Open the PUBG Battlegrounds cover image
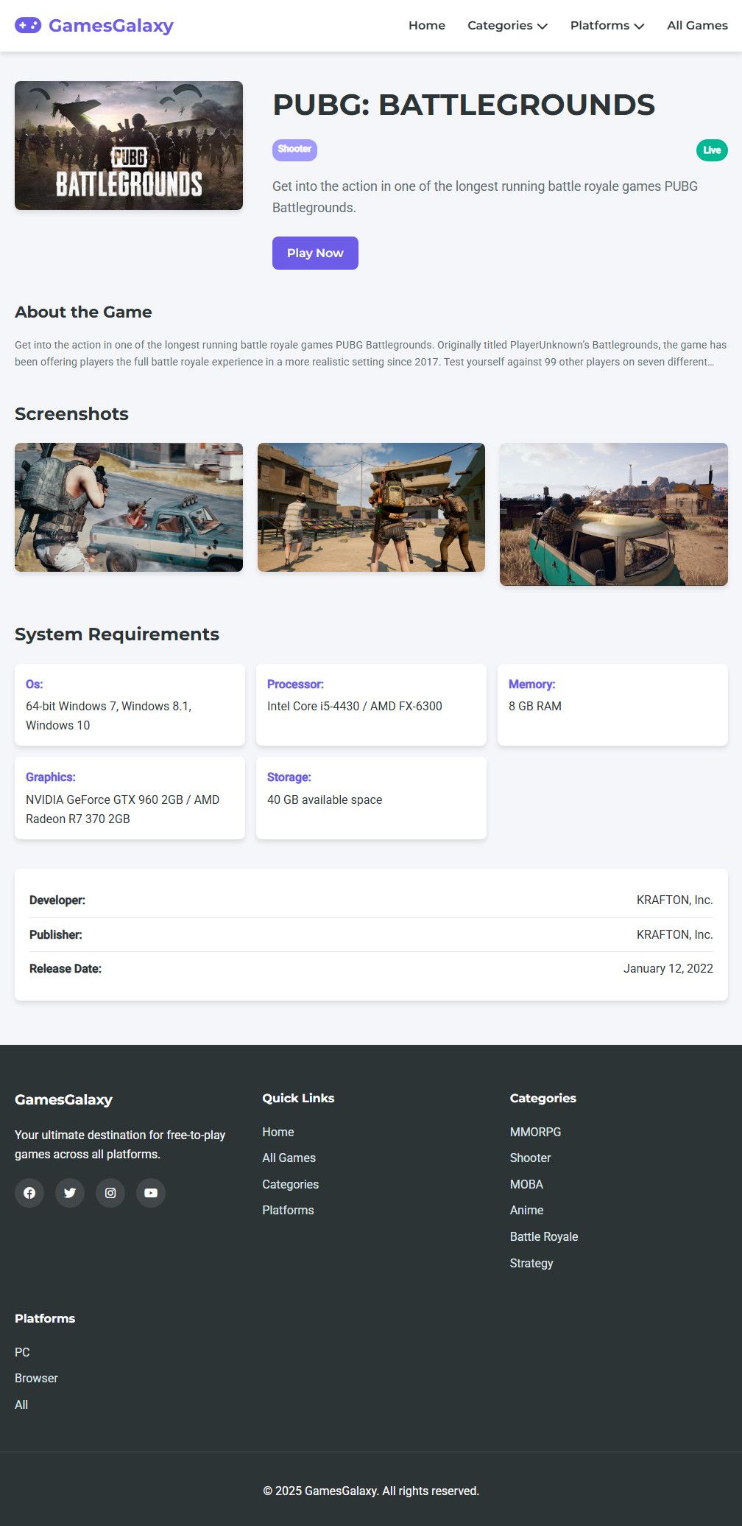Image resolution: width=742 pixels, height=1526 pixels. point(129,145)
